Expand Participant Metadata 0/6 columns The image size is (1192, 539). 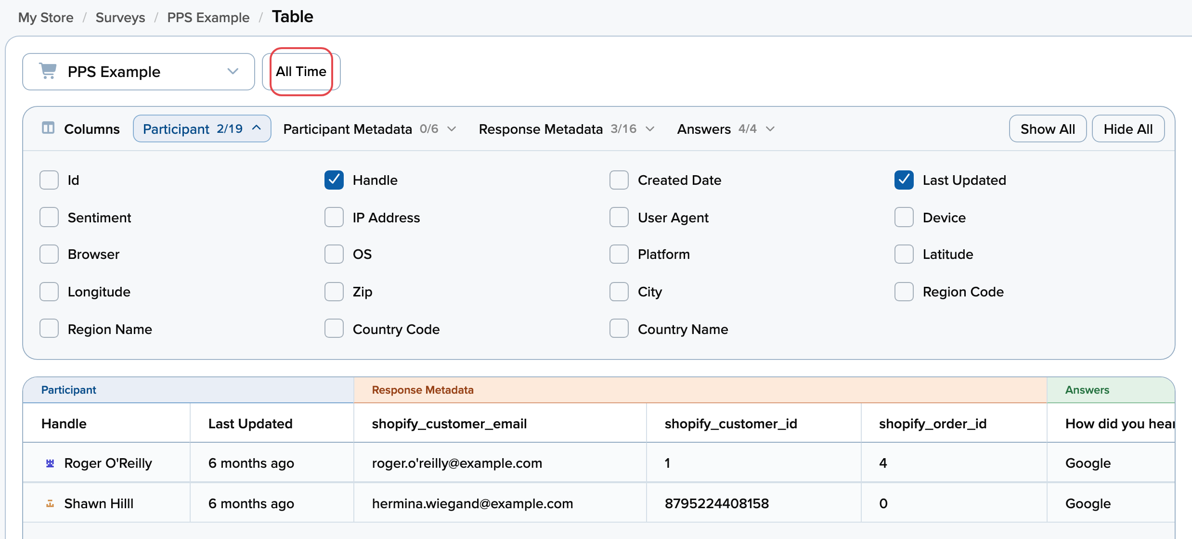pyautogui.click(x=369, y=129)
